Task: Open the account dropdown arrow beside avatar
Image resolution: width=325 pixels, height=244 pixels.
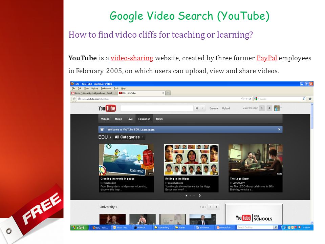Action: (x=281, y=108)
